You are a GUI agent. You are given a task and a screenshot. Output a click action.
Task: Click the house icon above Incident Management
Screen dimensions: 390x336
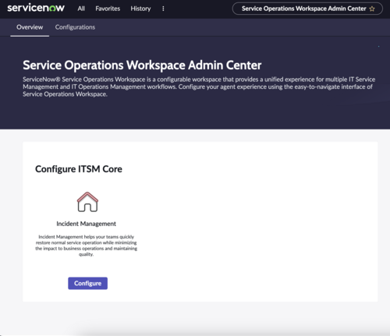(x=87, y=202)
